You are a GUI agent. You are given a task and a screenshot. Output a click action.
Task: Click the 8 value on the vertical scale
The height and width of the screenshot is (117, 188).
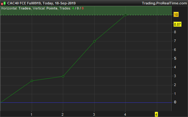click(x=175, y=32)
